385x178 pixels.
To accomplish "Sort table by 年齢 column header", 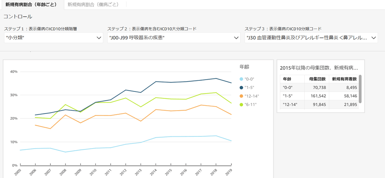I will tap(287, 79).
